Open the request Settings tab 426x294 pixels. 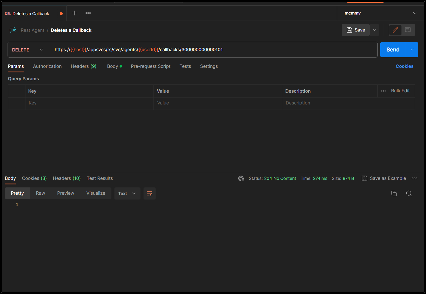pos(209,66)
